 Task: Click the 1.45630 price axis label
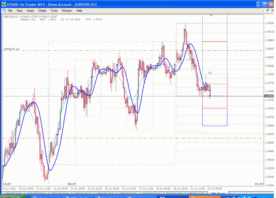coord(270,160)
